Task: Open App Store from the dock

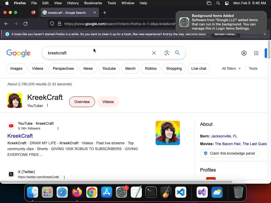Action: tap(107, 192)
